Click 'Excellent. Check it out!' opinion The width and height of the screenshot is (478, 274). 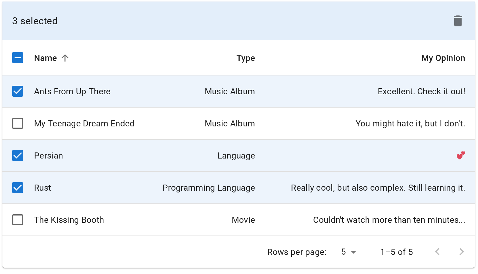[x=422, y=92]
